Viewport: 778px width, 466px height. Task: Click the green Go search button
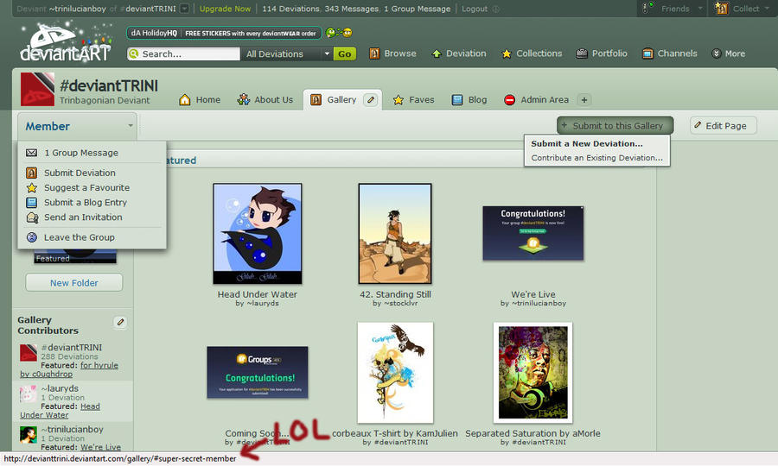(x=345, y=54)
